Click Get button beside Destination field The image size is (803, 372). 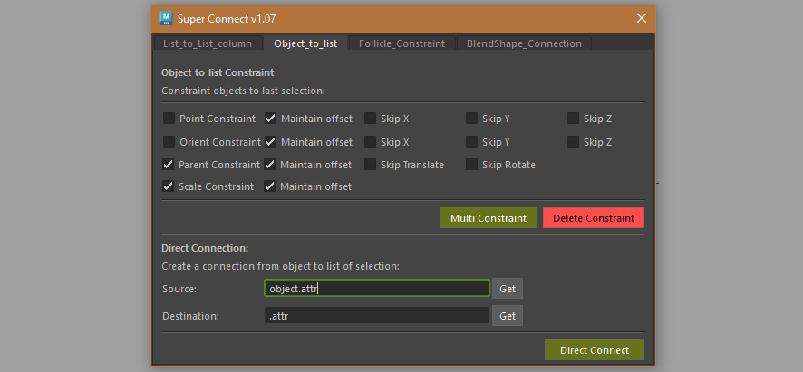[508, 316]
